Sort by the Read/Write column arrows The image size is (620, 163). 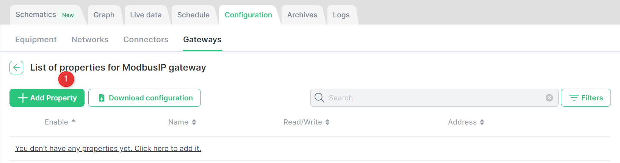[x=327, y=122]
